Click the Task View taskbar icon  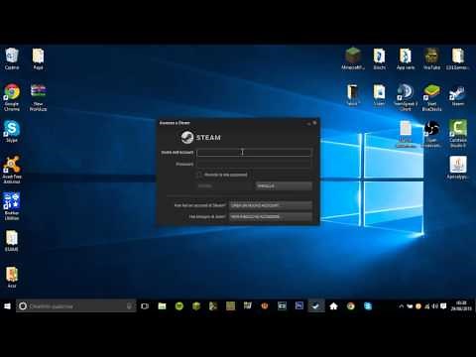(145, 306)
